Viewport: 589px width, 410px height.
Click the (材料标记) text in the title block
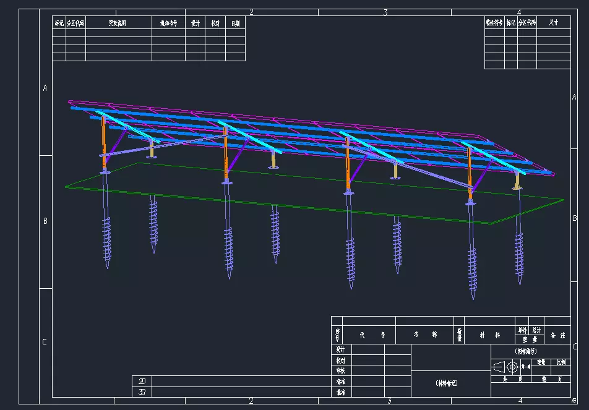[x=447, y=383]
